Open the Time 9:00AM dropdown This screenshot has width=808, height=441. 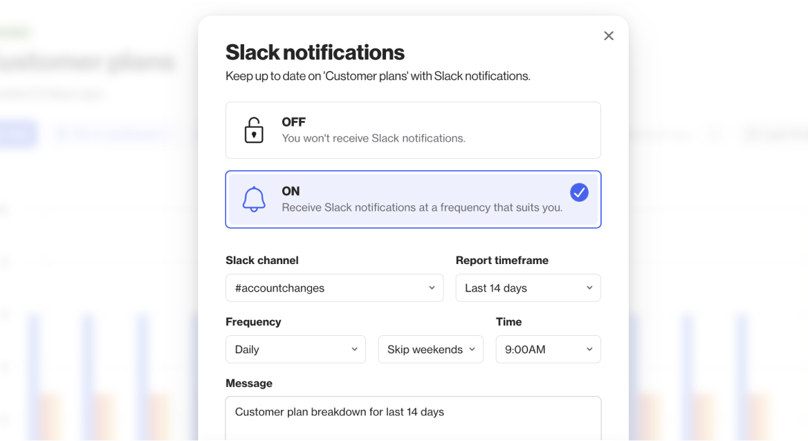coord(549,349)
